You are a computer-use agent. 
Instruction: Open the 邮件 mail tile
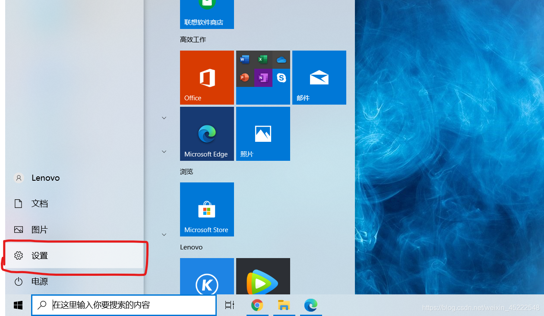click(319, 77)
